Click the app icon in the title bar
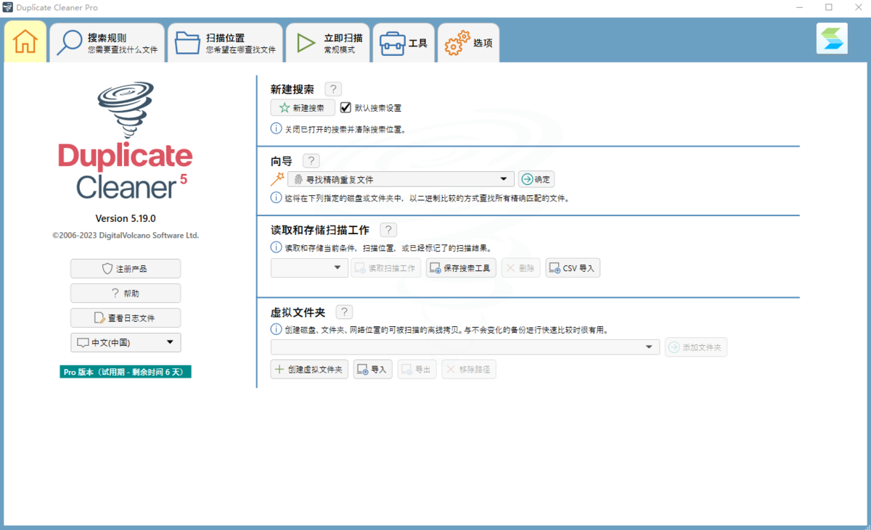This screenshot has width=871, height=530. tap(7, 7)
